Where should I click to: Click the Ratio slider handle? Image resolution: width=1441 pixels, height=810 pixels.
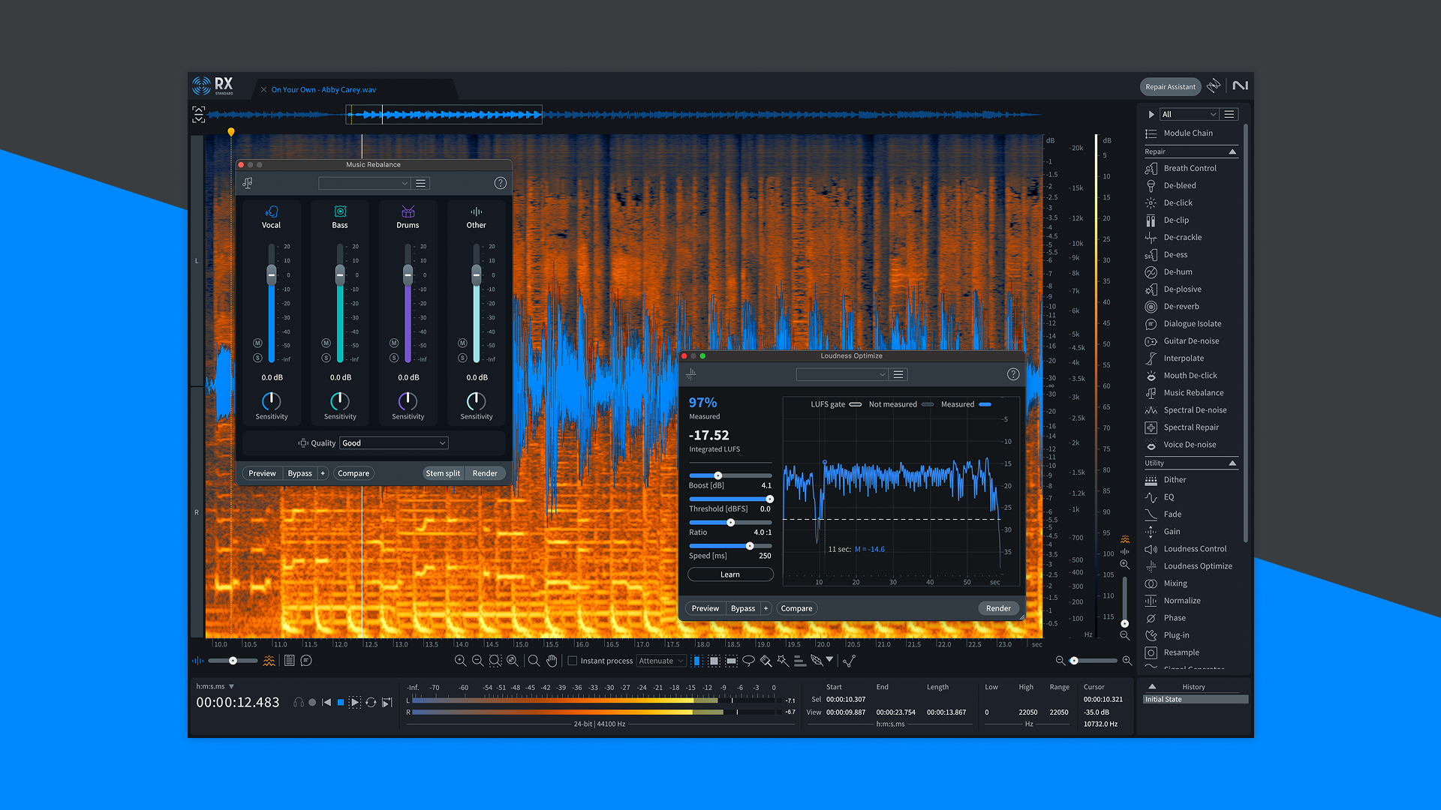point(730,523)
